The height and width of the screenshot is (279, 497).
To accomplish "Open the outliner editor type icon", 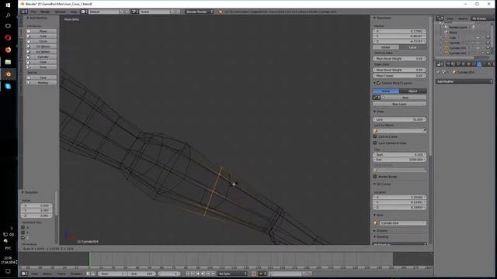I will pos(440,19).
